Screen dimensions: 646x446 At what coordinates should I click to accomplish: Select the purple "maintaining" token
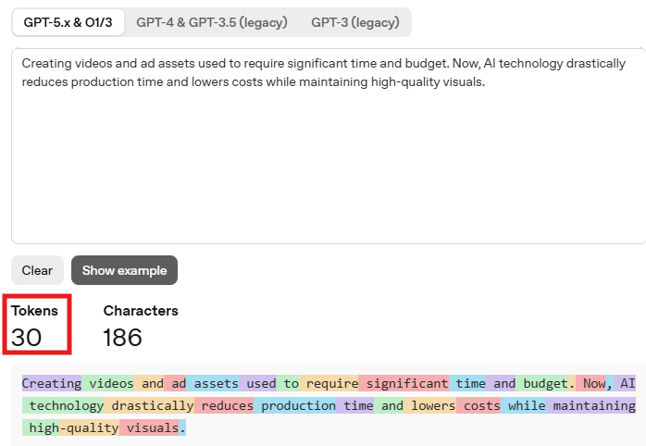pos(590,405)
